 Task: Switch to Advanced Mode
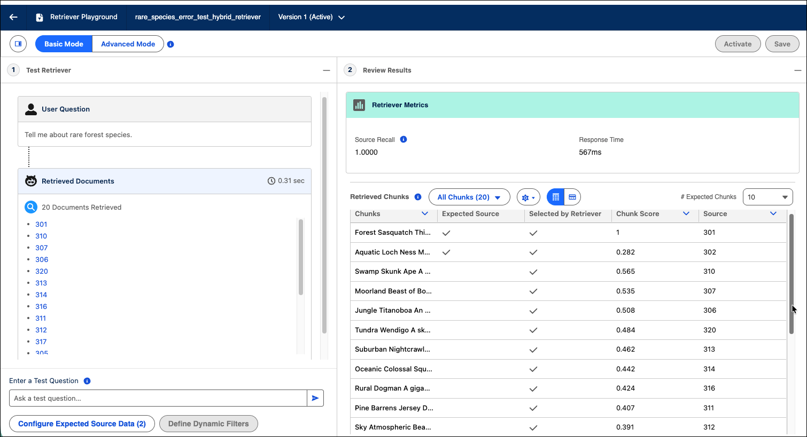[128, 44]
